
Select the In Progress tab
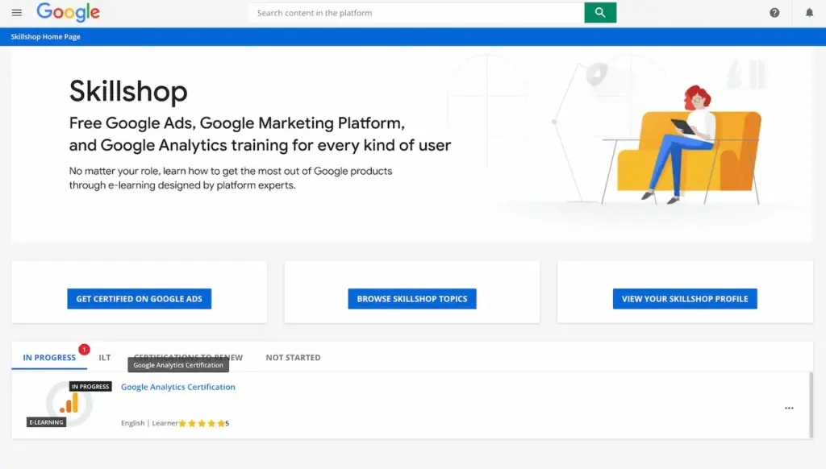pyautogui.click(x=49, y=358)
